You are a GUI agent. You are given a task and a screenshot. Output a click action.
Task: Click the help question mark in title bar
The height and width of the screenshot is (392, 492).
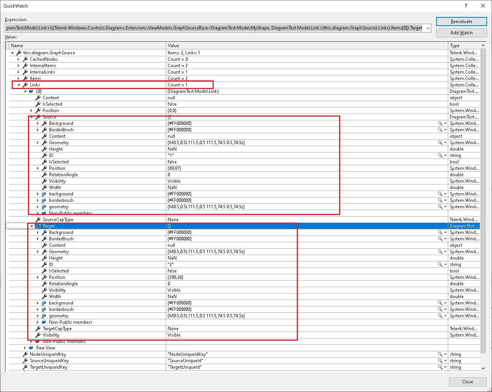click(x=466, y=6)
